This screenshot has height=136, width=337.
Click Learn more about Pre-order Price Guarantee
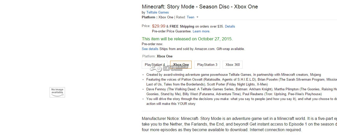pos(201,31)
